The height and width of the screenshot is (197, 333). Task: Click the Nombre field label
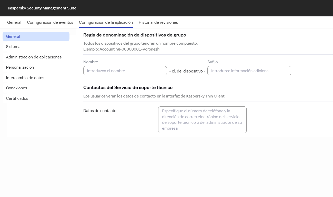click(90, 62)
